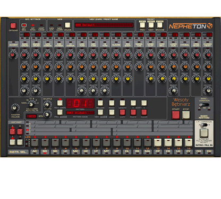The width and height of the screenshot is (221, 199).
Task: Click the preset Prev button
Action: 142,25
